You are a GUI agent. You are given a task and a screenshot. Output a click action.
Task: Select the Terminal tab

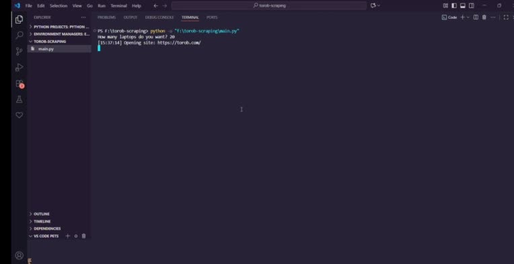[190, 17]
